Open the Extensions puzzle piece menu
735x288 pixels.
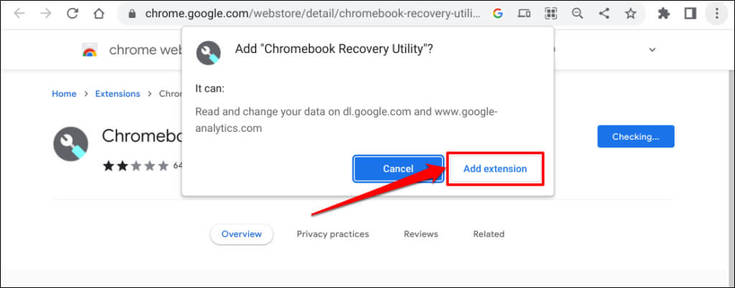click(664, 13)
